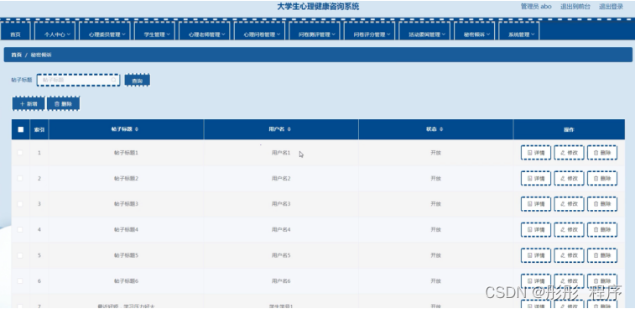Open 详情 for 帖子标题3
This screenshot has height=309, width=635.
coord(535,204)
